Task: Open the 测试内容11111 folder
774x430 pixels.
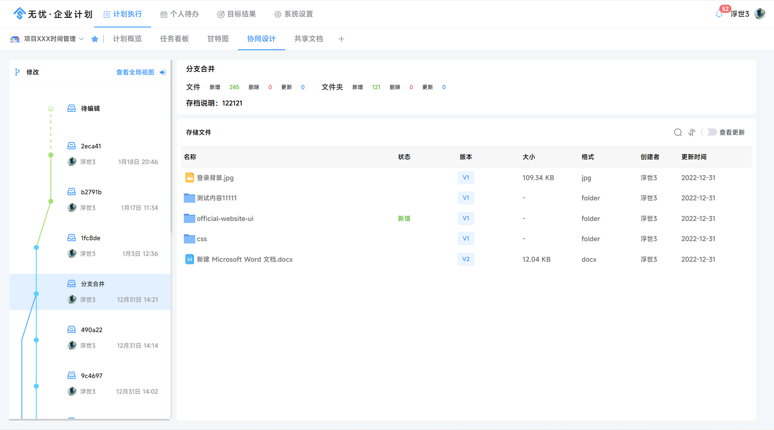Action: click(x=216, y=198)
